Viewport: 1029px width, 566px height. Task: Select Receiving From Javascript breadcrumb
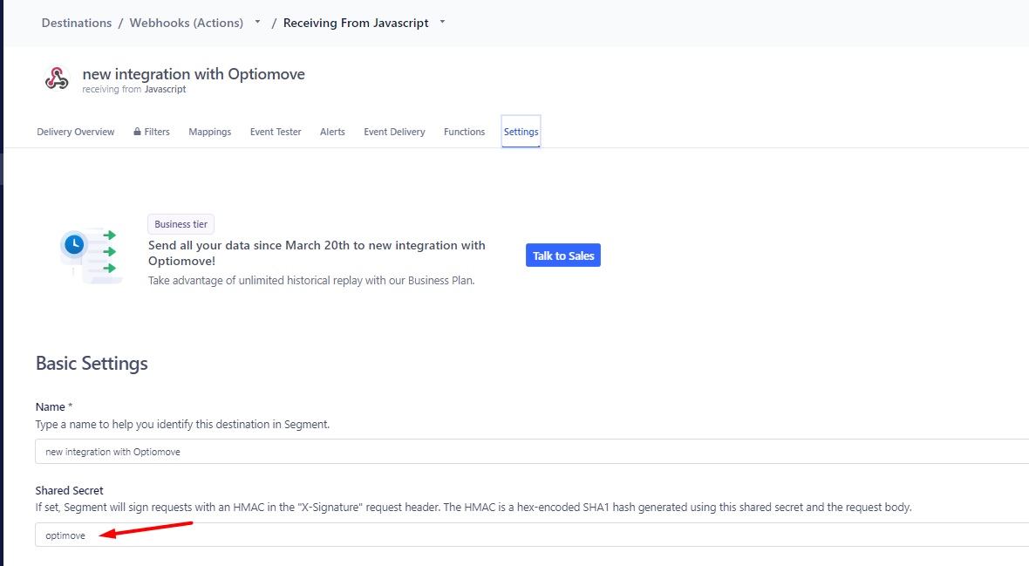coord(356,23)
